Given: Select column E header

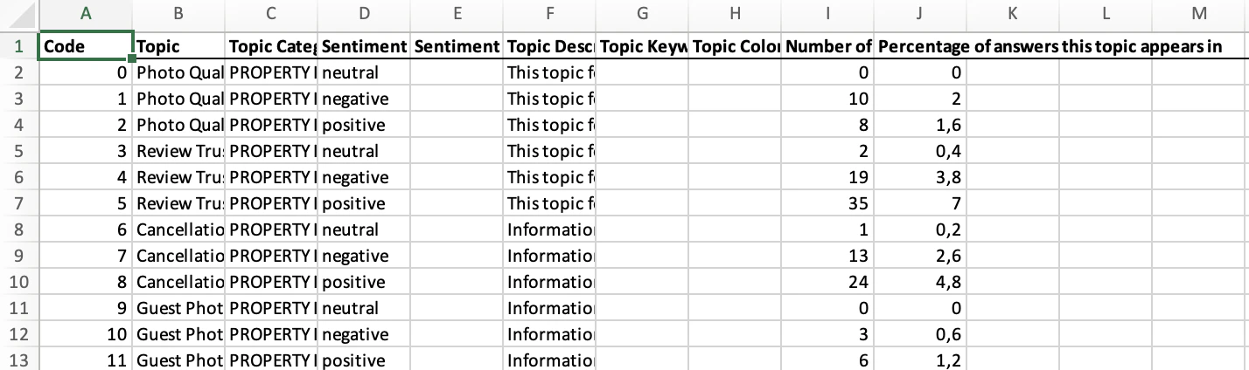Looking at the screenshot, I should (457, 14).
